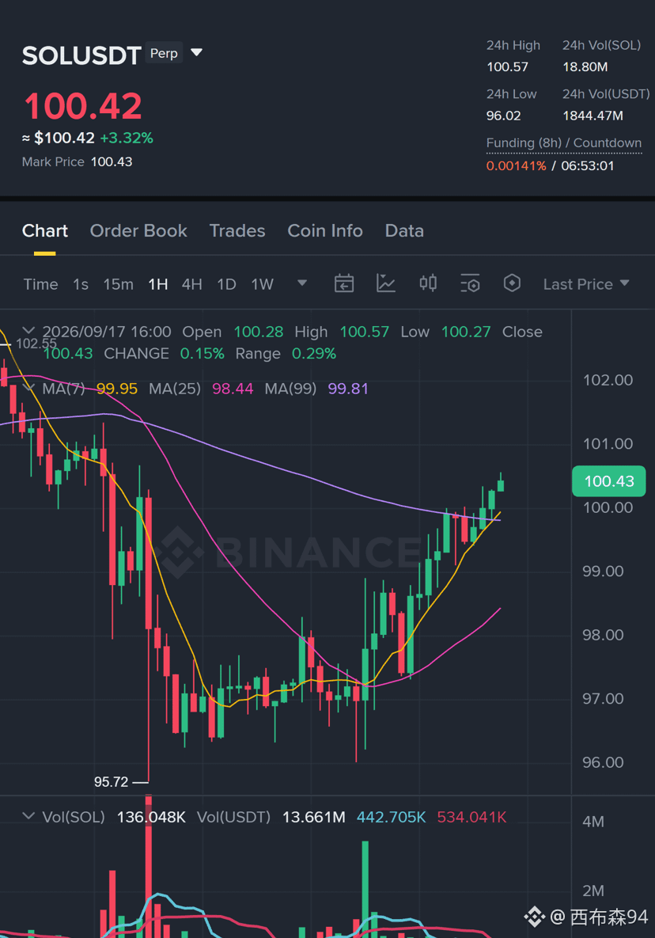Open the calendar date jump icon
The width and height of the screenshot is (655, 938).
point(344,283)
